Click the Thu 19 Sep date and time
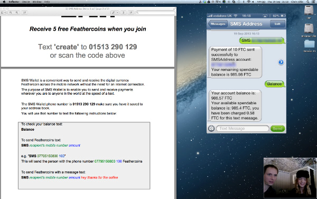Viewport: 317px width, 199px height. click(x=278, y=2)
